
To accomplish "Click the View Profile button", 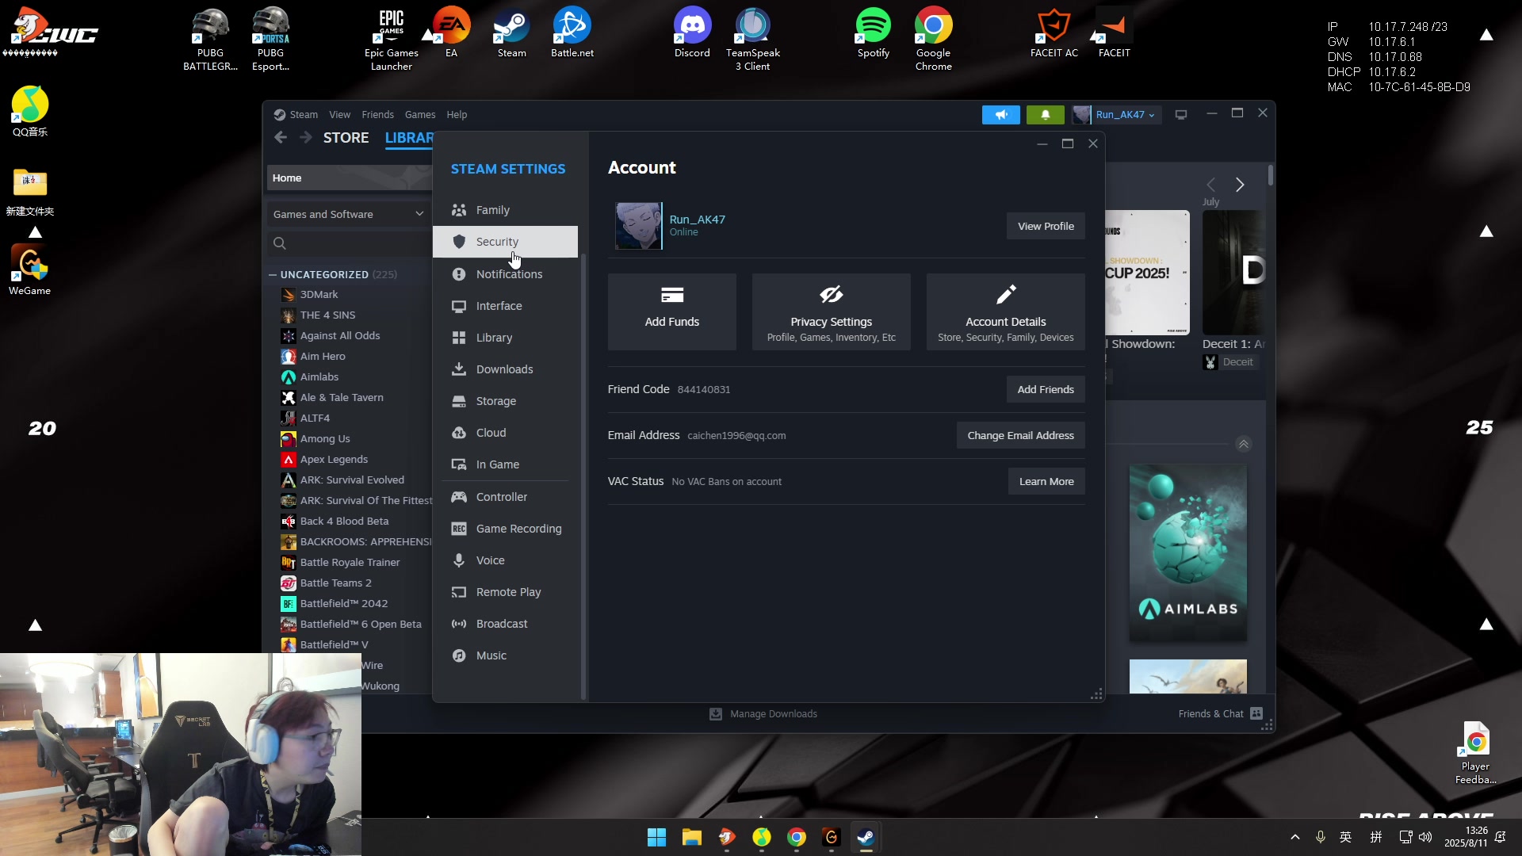I will tap(1046, 226).
